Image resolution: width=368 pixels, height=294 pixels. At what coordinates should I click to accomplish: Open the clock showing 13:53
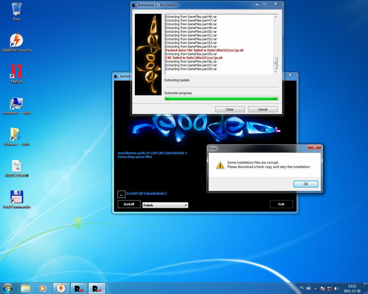point(352,286)
